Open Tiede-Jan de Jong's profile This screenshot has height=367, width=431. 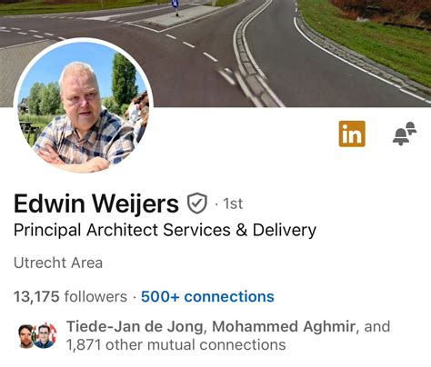135,327
